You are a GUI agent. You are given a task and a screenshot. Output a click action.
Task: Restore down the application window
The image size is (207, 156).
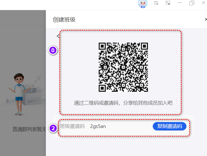[x=192, y=3]
